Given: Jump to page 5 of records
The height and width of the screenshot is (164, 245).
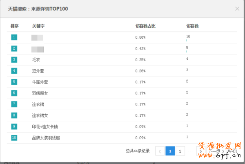Looking at the screenshot, I should (200, 151).
